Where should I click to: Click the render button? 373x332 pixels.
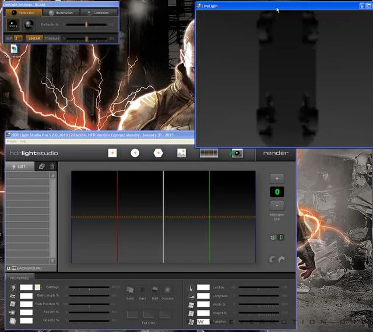(x=276, y=153)
